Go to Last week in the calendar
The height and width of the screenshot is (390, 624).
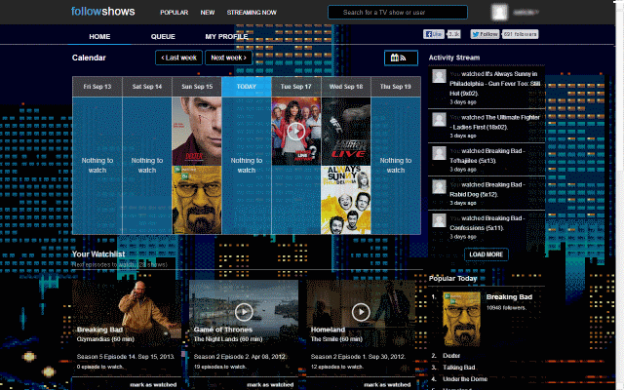[178, 58]
